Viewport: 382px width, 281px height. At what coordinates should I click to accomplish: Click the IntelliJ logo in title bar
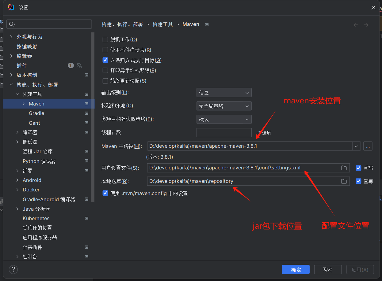pyautogui.click(x=11, y=7)
